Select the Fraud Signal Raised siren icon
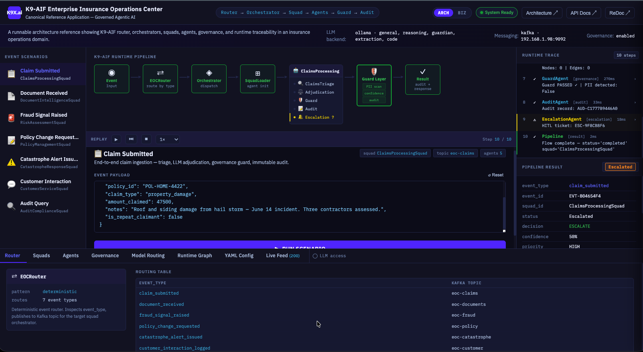 [12, 118]
